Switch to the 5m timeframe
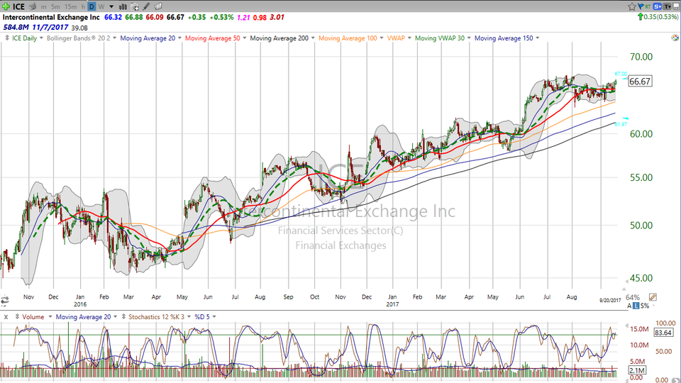Viewport: 681px width, 383px height. (55, 7)
